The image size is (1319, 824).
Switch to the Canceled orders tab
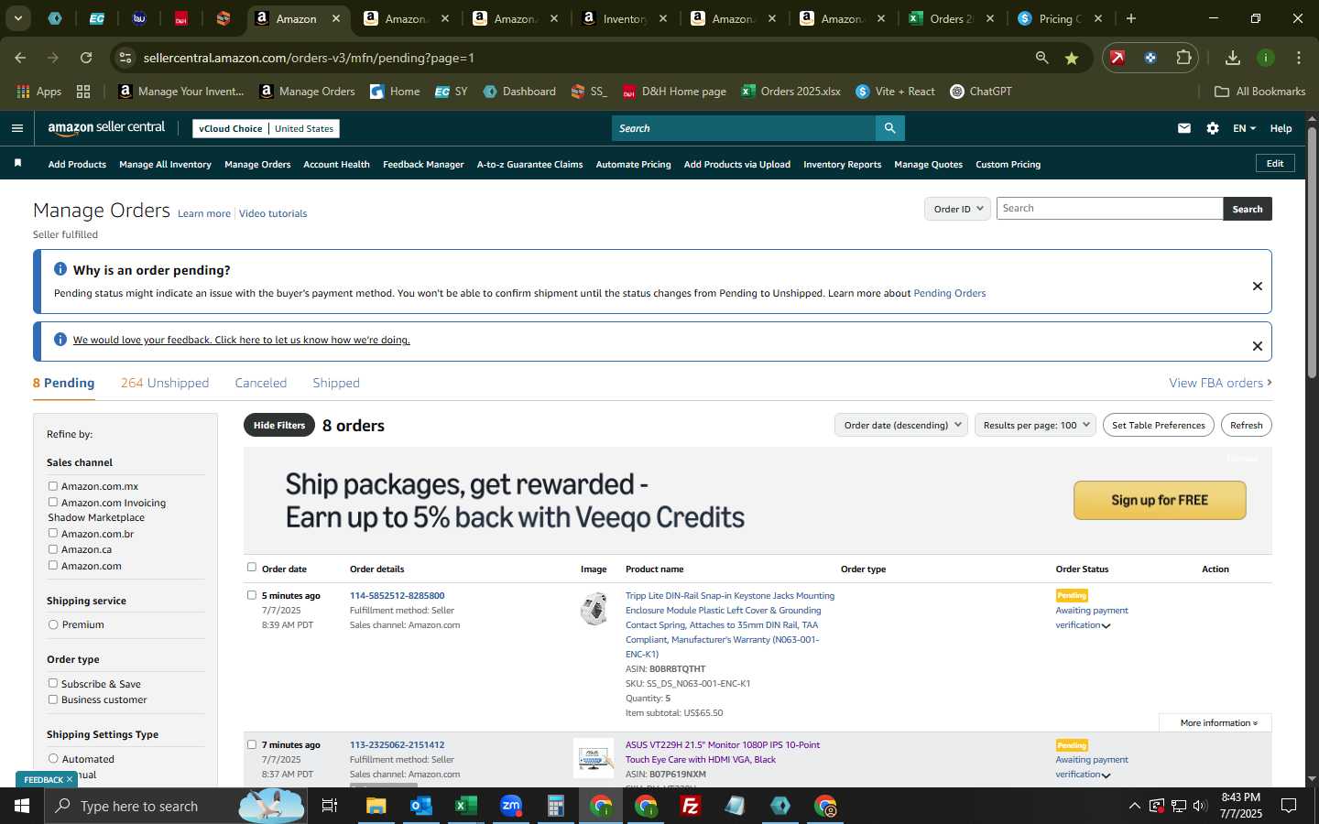261,383
